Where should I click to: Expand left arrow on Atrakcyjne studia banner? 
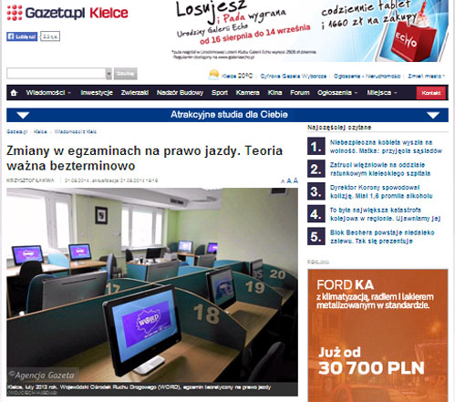tap(23, 115)
